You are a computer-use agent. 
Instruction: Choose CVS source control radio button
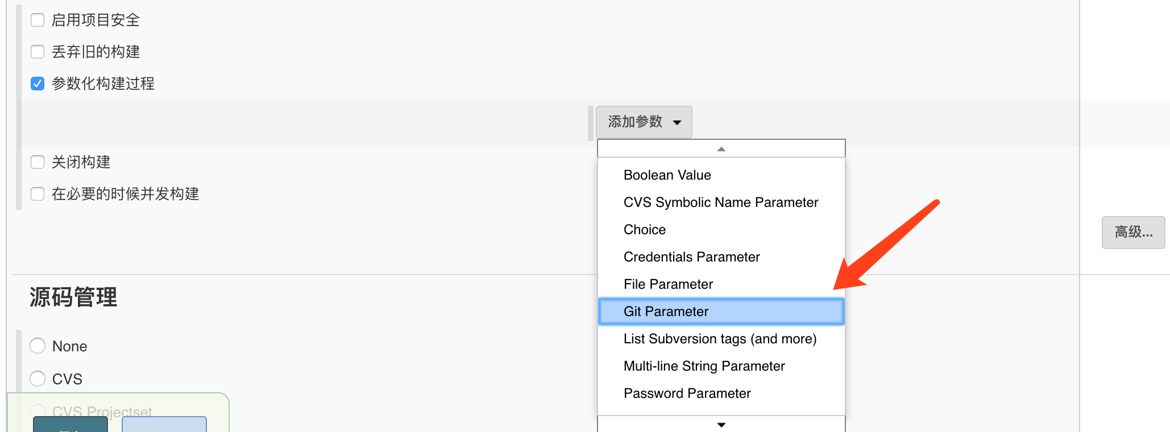(x=38, y=379)
